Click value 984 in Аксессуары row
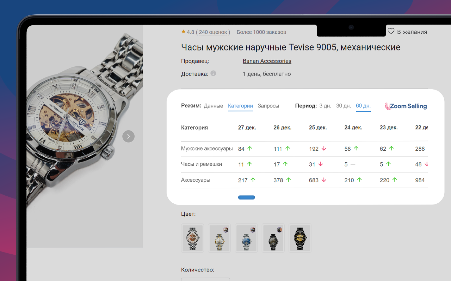Screen dimensions: 451x281 pyautogui.click(x=420, y=180)
